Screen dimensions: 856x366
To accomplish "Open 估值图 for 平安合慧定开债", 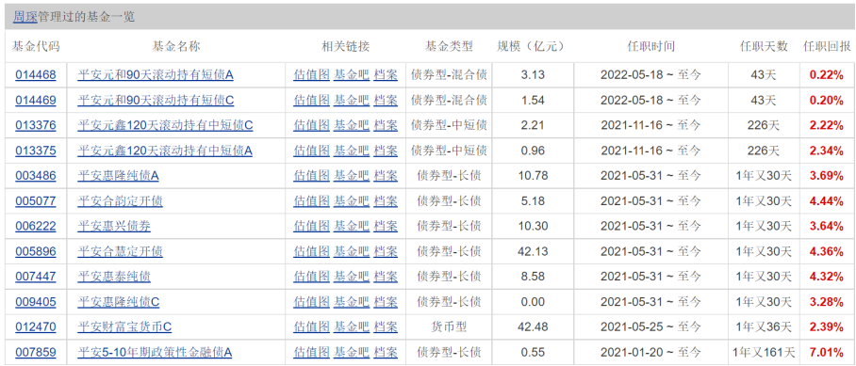I will point(311,251).
